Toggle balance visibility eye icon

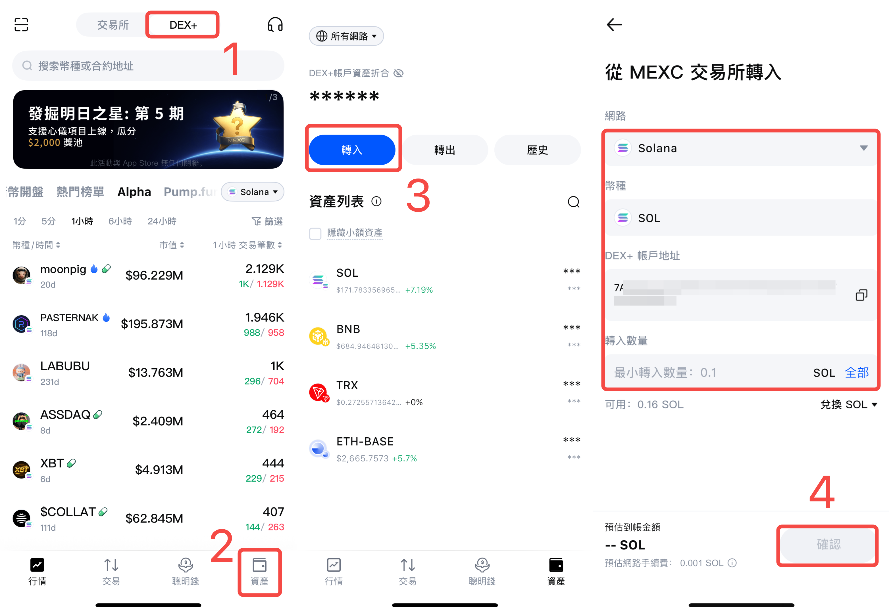pyautogui.click(x=398, y=73)
